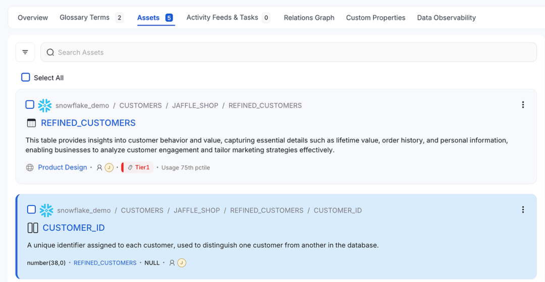This screenshot has height=282, width=545.
Task: Click the search magnifier icon
Action: pos(50,52)
